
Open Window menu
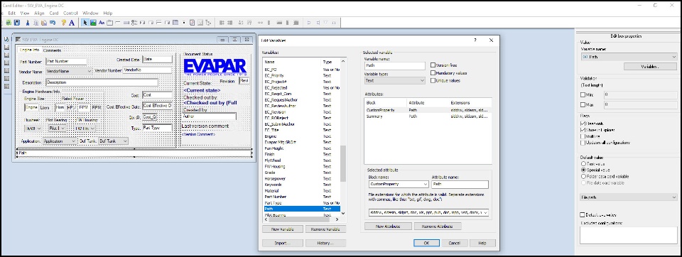90,13
